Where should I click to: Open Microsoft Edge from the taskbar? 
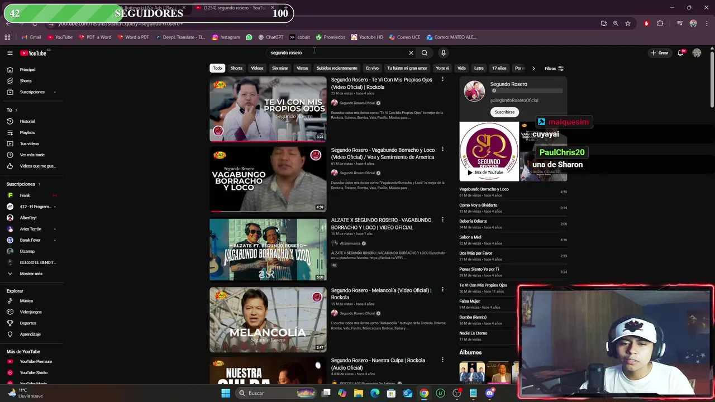click(375, 393)
